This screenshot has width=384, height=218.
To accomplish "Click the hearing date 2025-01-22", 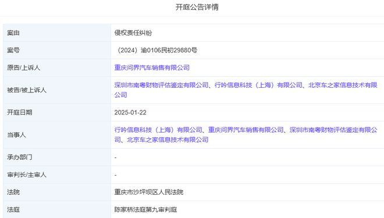I will 130,113.
